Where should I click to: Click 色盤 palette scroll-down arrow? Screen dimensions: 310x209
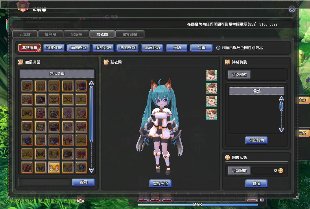tap(281, 130)
